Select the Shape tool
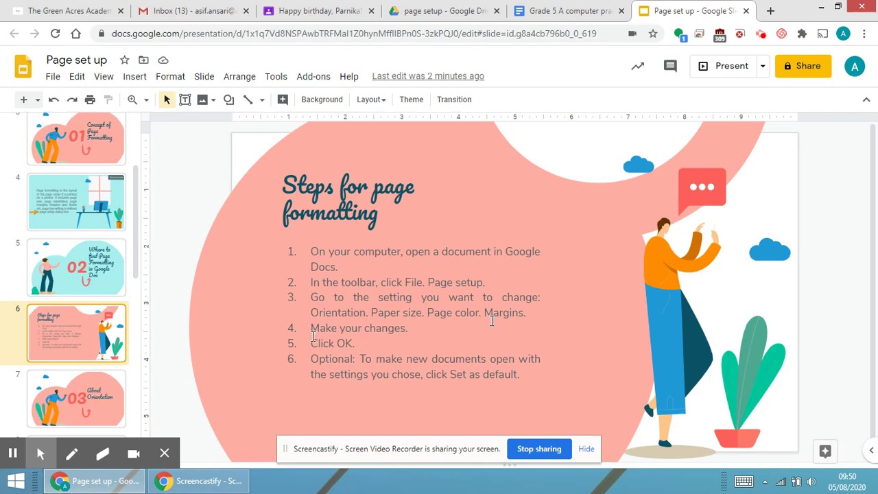The image size is (878, 494). click(x=229, y=99)
